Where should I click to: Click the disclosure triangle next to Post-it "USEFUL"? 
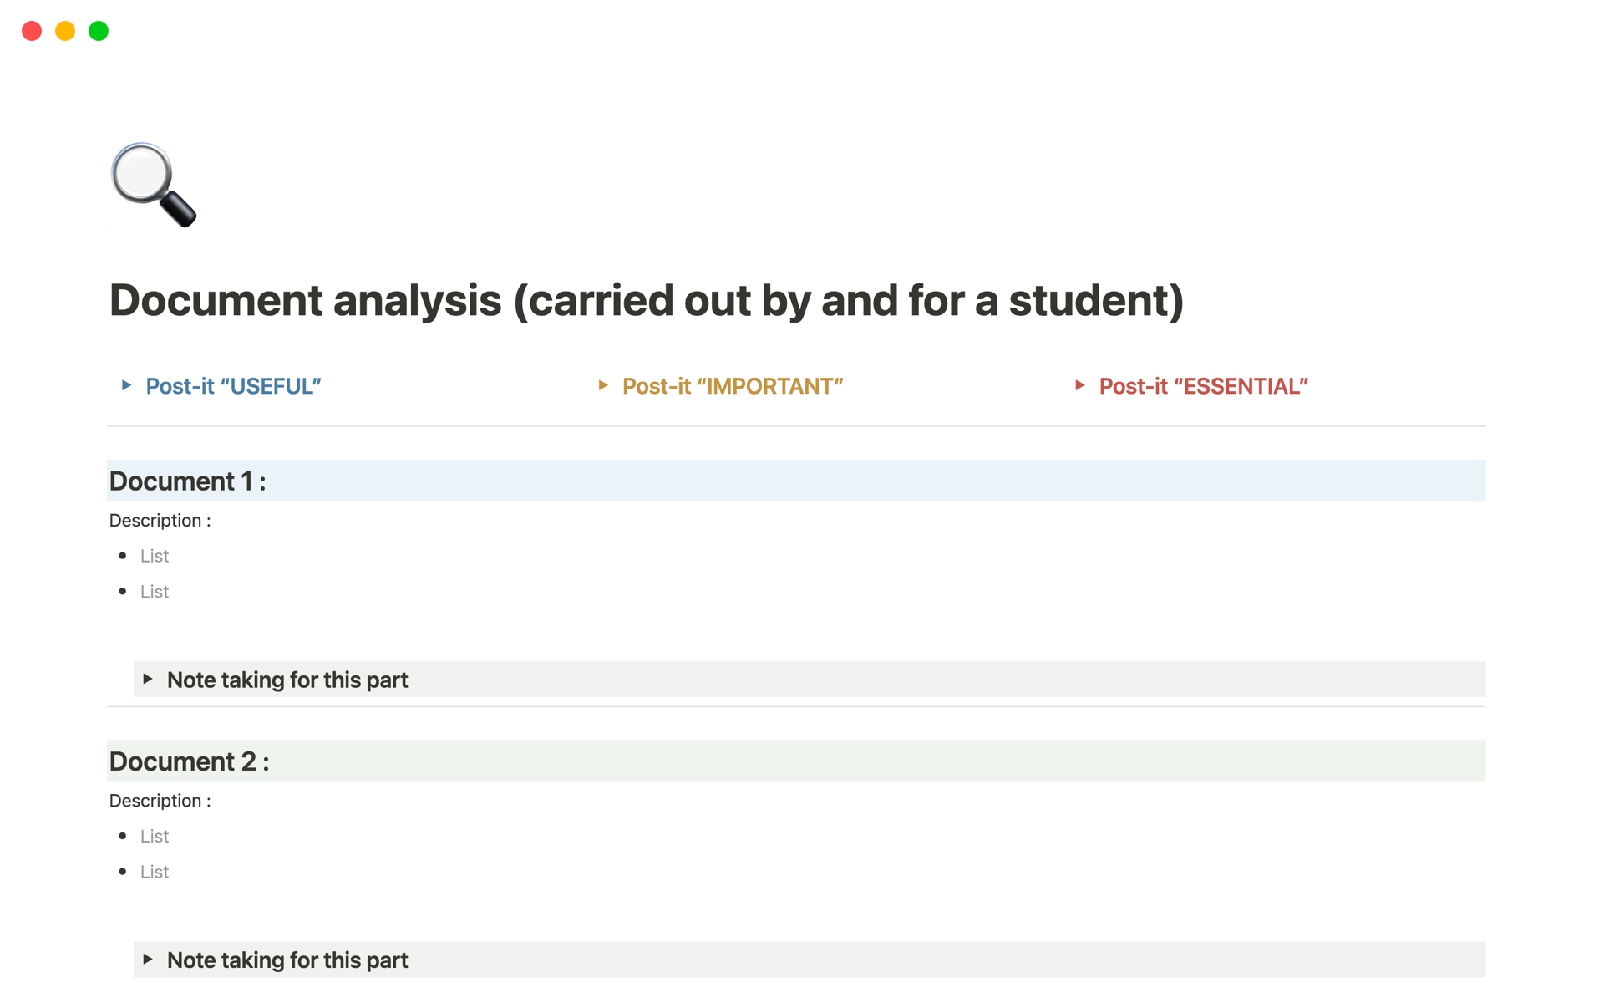126,385
